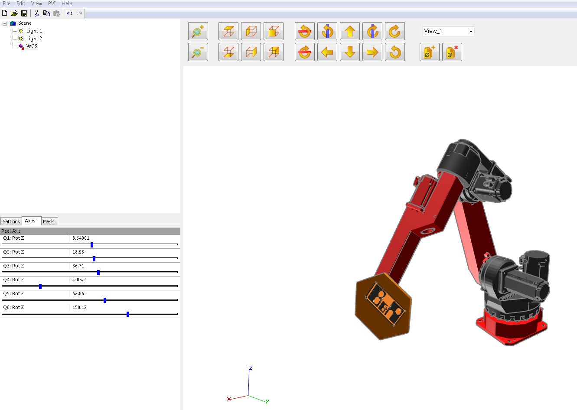
Task: Click the delete view icon with red X
Action: pyautogui.click(x=452, y=52)
